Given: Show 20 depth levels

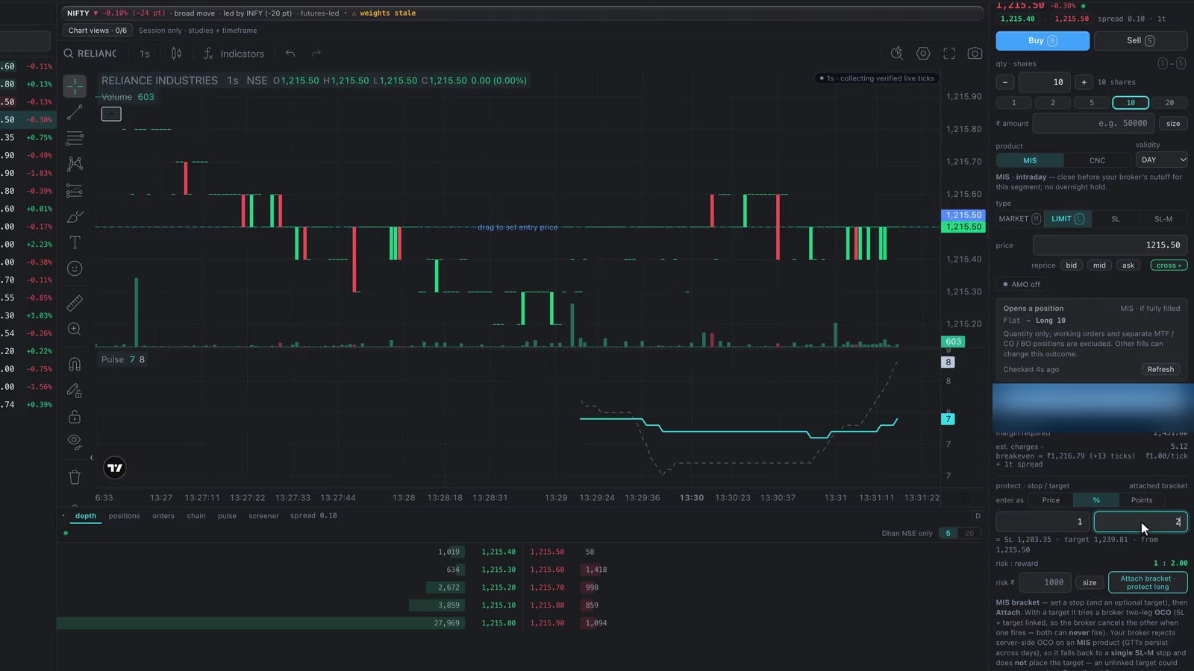Looking at the screenshot, I should coord(969,533).
